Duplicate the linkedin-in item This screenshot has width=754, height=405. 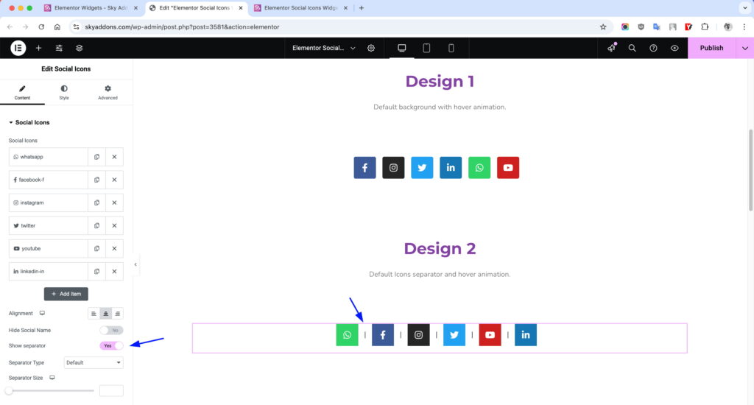[x=96, y=271]
